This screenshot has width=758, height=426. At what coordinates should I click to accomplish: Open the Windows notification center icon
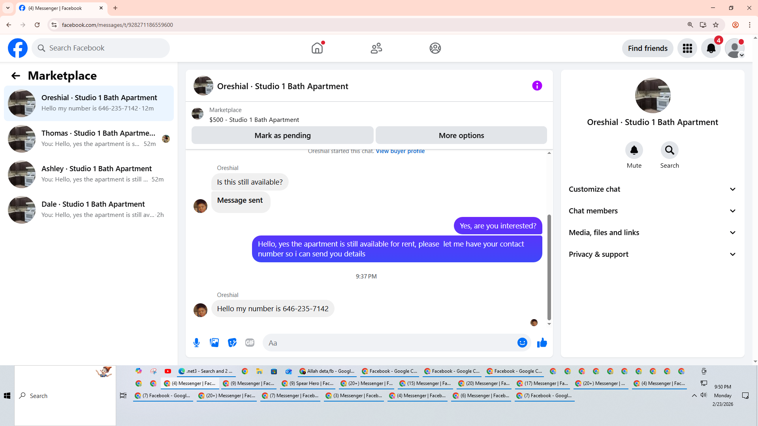click(745, 396)
